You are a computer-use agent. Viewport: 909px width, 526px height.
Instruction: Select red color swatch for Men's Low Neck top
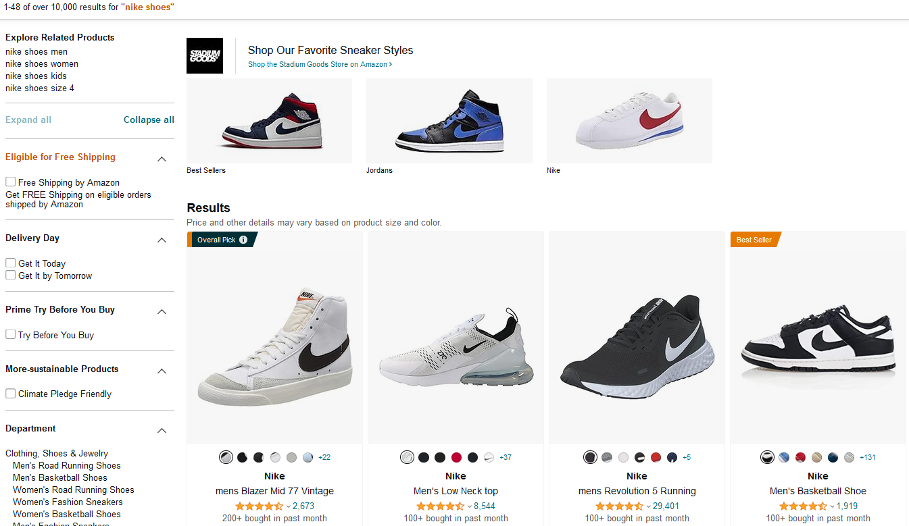coord(456,457)
